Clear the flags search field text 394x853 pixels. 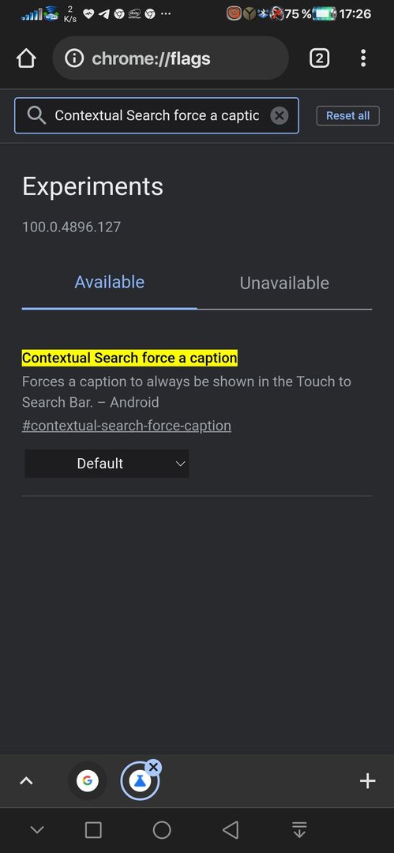[280, 115]
